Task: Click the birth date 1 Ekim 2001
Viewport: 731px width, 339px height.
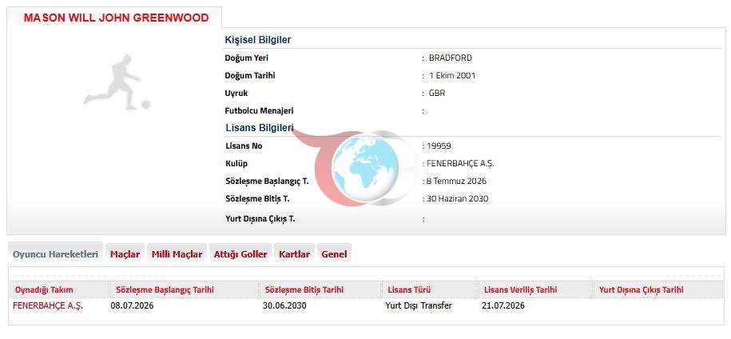Action: click(x=452, y=75)
